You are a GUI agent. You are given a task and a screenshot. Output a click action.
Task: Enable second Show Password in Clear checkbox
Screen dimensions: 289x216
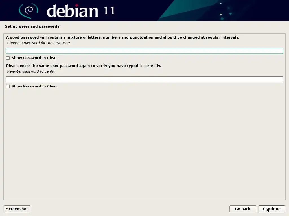click(x=8, y=86)
